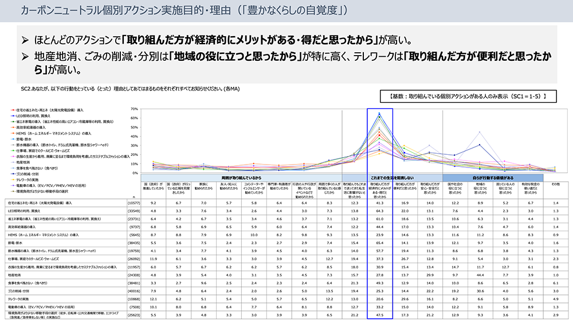The width and height of the screenshot is (573, 324).
Task: Click the question text starting with SC2.あなたが
Action: pos(130,89)
